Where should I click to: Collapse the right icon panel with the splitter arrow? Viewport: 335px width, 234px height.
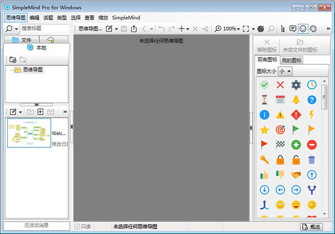[x=251, y=128]
